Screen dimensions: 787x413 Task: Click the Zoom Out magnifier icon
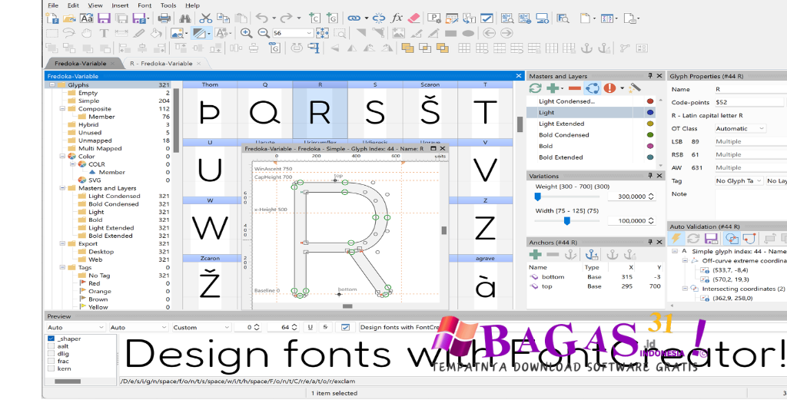coord(264,33)
